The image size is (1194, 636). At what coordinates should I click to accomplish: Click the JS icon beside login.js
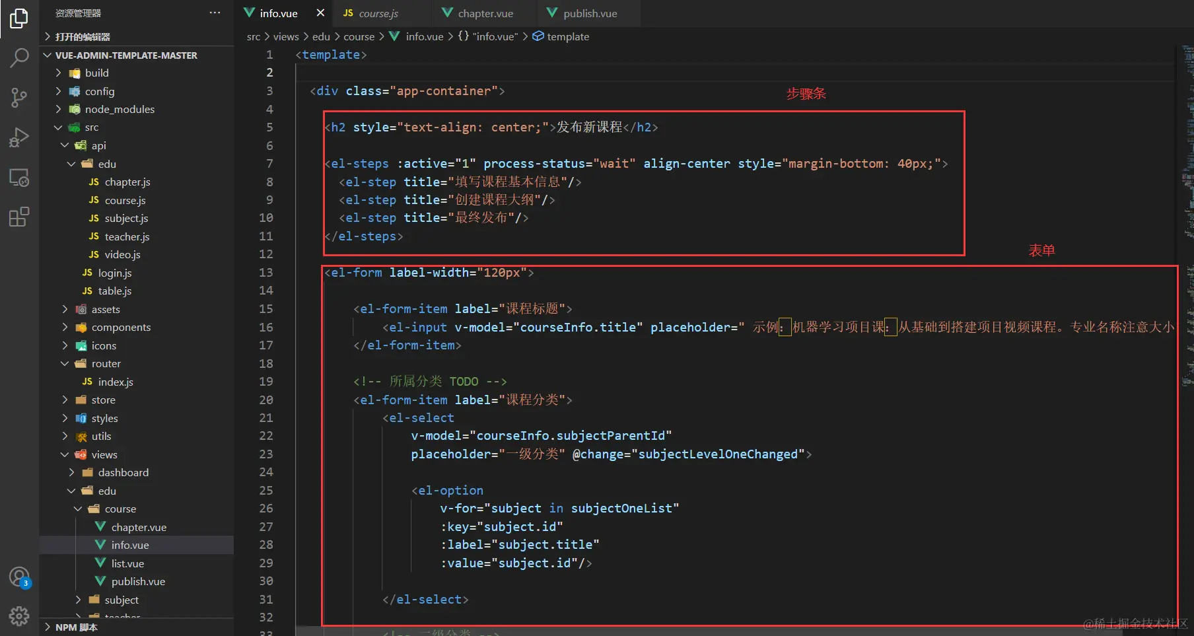click(x=87, y=273)
